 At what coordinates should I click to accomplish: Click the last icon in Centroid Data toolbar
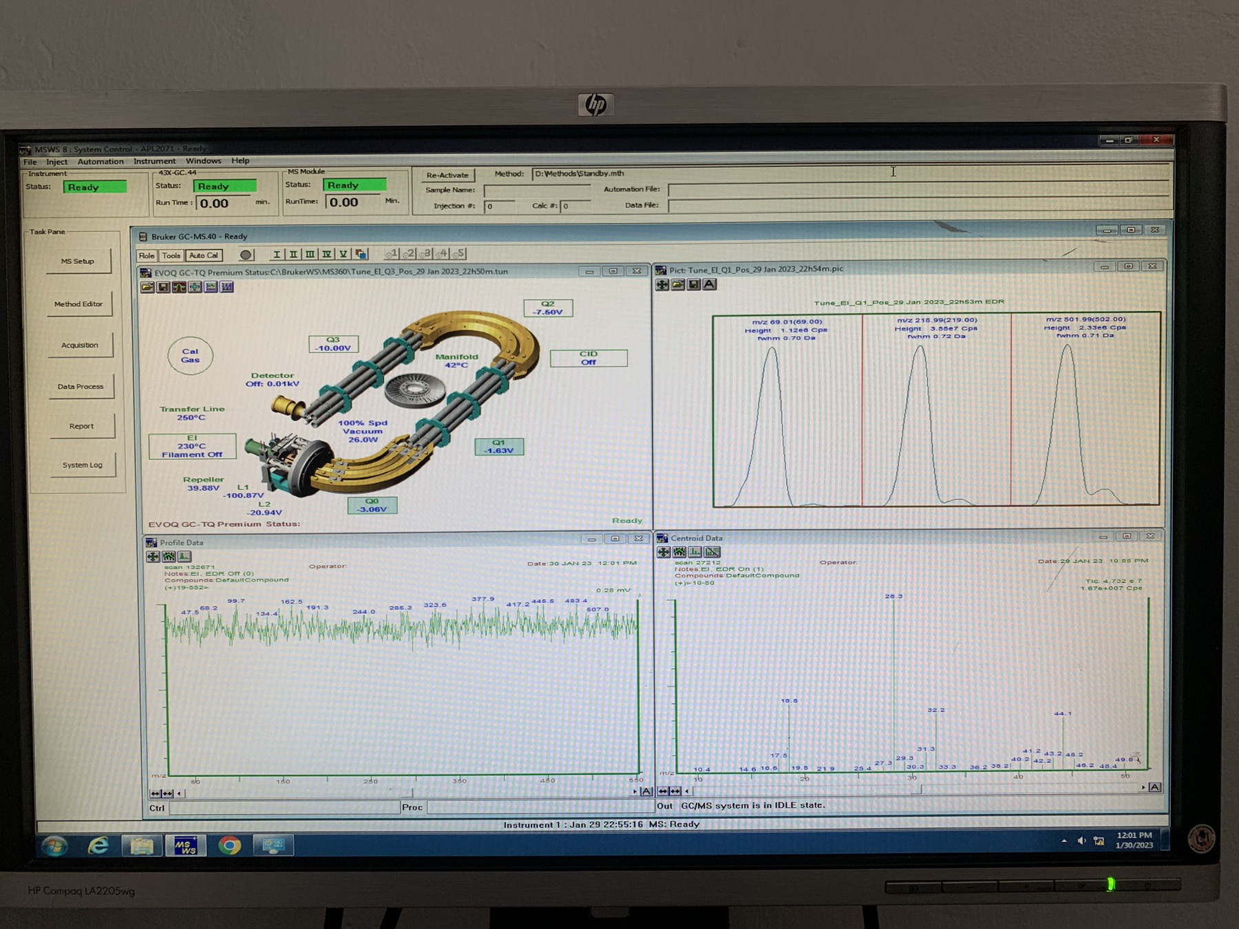click(x=712, y=552)
